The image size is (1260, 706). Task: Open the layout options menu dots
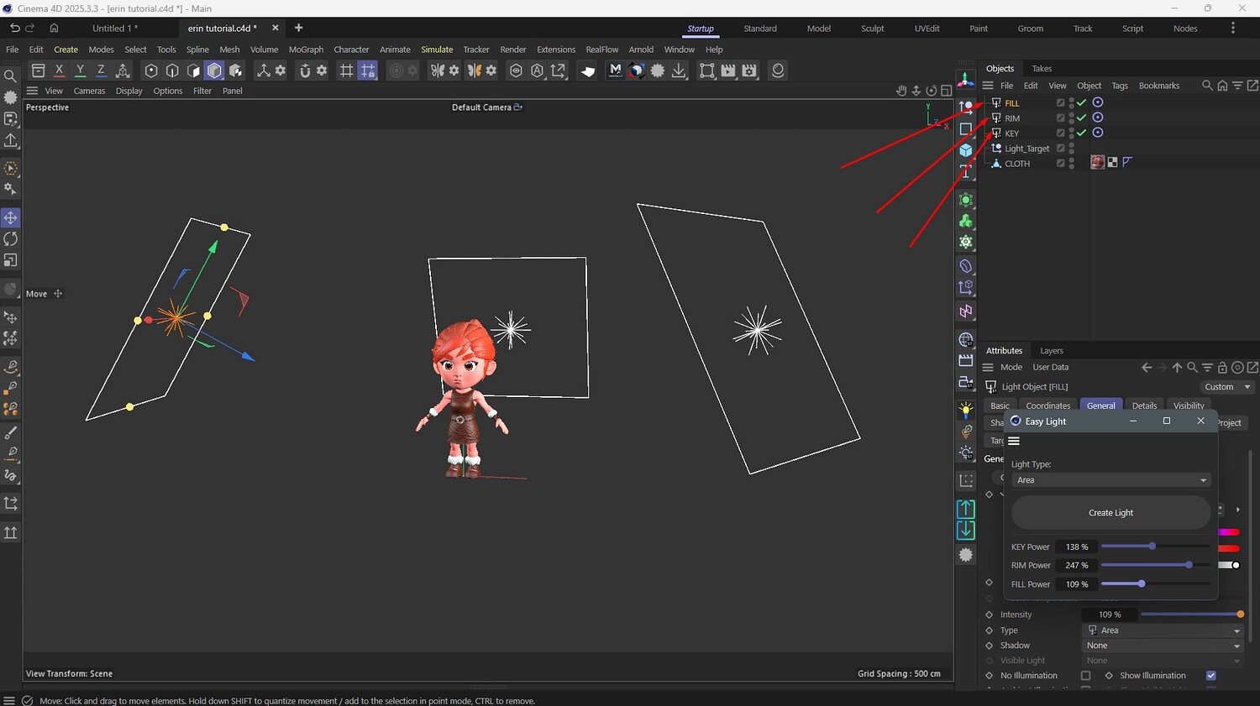pos(1233,28)
